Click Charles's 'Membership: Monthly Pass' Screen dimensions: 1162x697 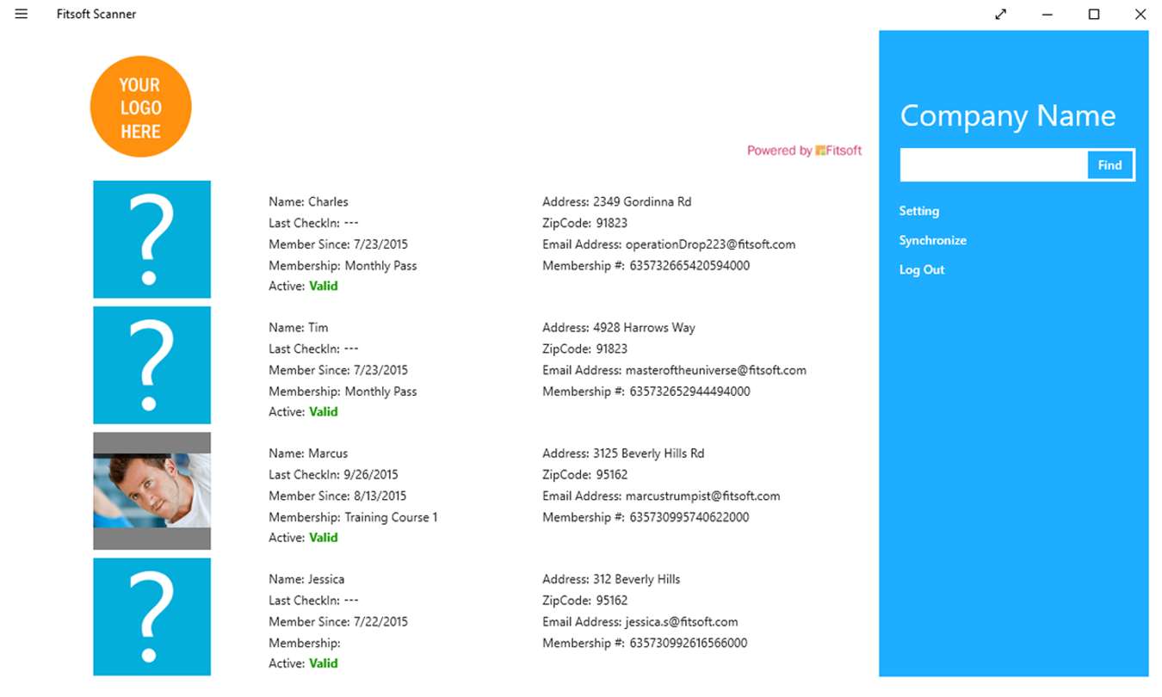pos(343,265)
